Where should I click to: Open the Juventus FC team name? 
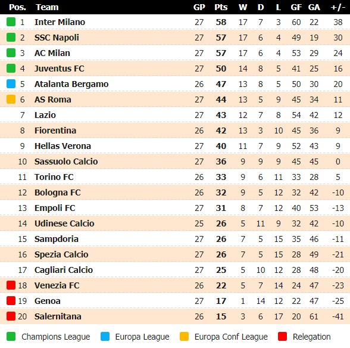pos(60,69)
